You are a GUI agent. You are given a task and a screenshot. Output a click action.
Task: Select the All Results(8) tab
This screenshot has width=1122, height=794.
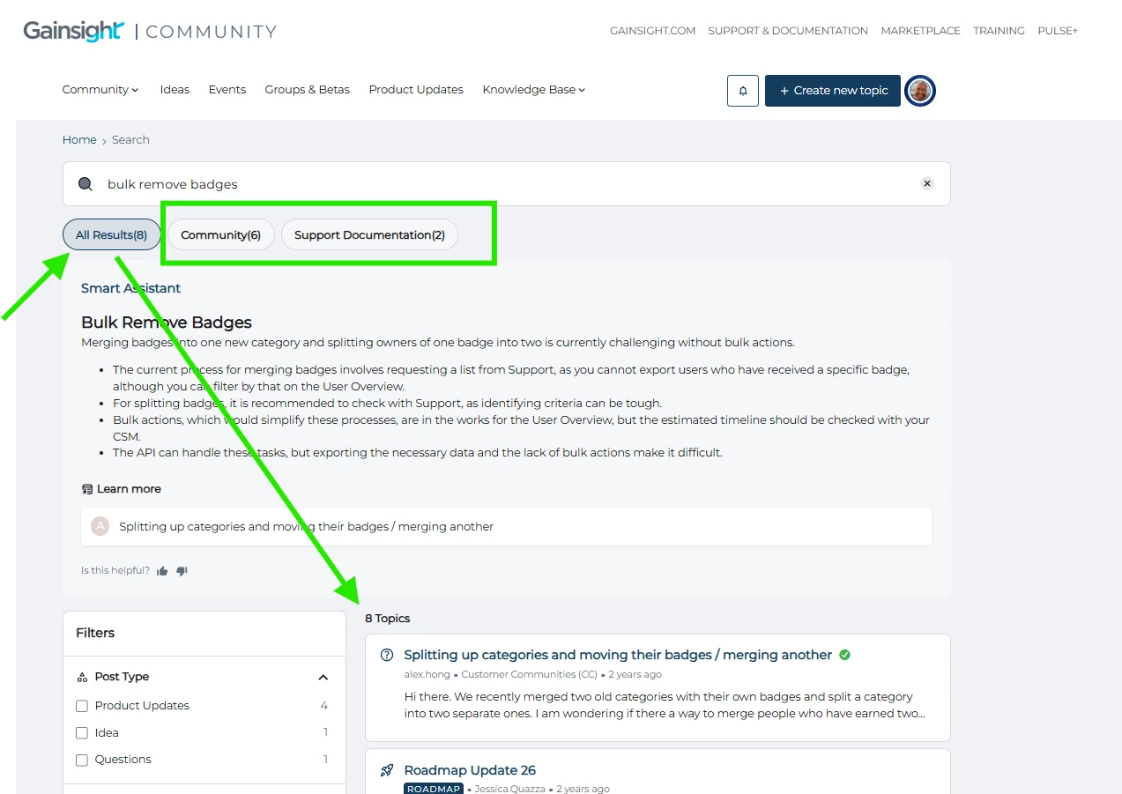point(111,235)
